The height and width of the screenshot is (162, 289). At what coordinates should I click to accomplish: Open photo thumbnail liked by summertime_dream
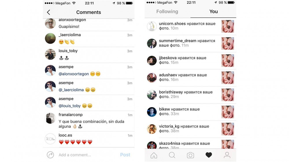(x=228, y=44)
